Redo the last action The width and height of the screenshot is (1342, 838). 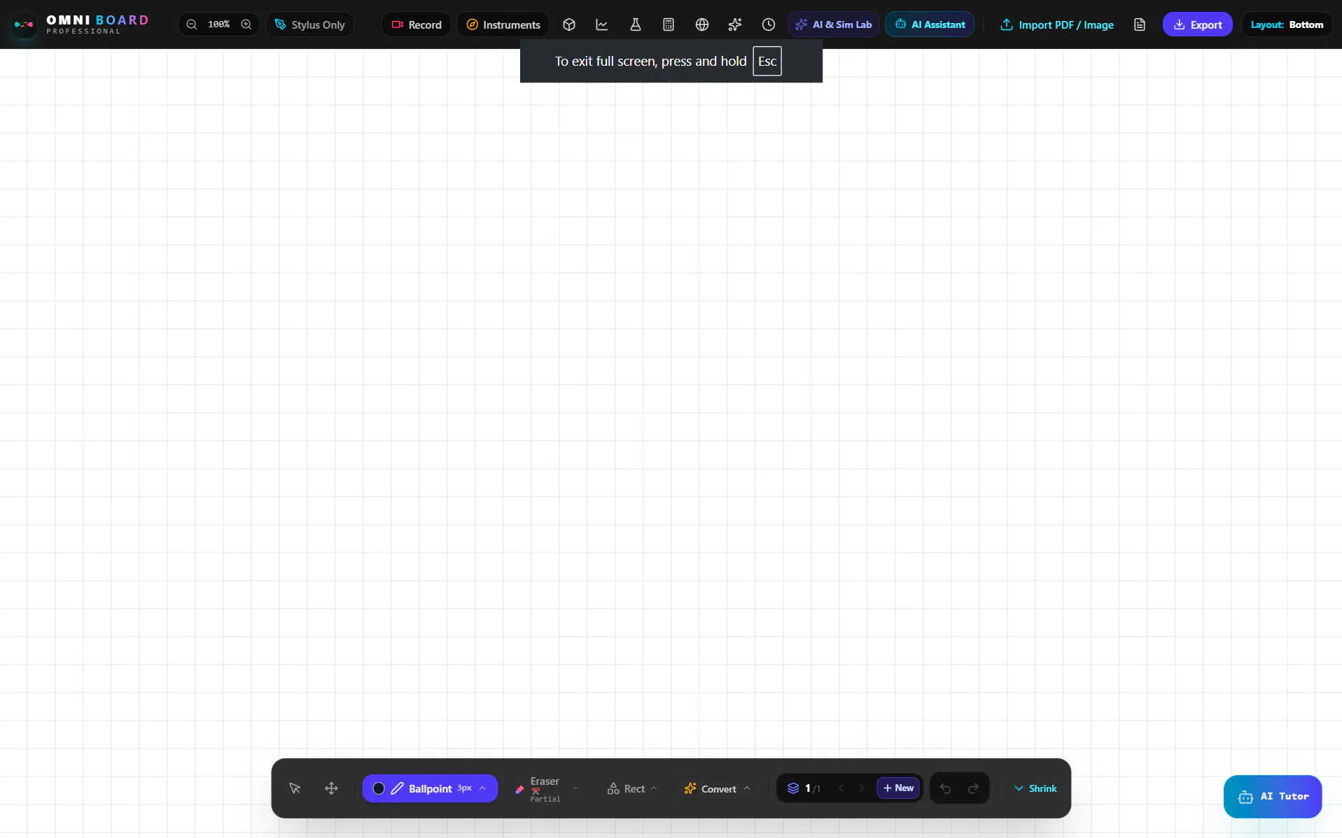[974, 788]
